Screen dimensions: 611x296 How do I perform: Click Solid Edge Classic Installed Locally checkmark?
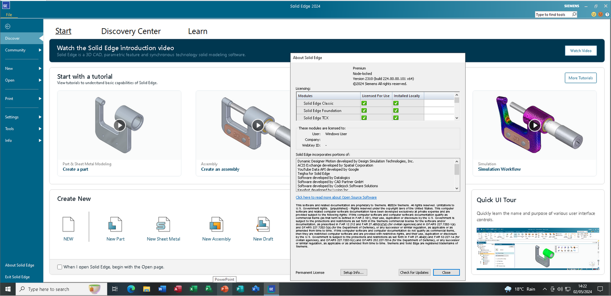(396, 103)
